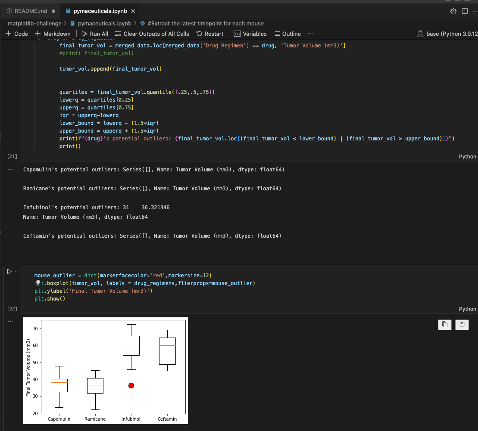Select the base Python 3.9.12 kernel
The height and width of the screenshot is (431, 478).
tap(447, 34)
